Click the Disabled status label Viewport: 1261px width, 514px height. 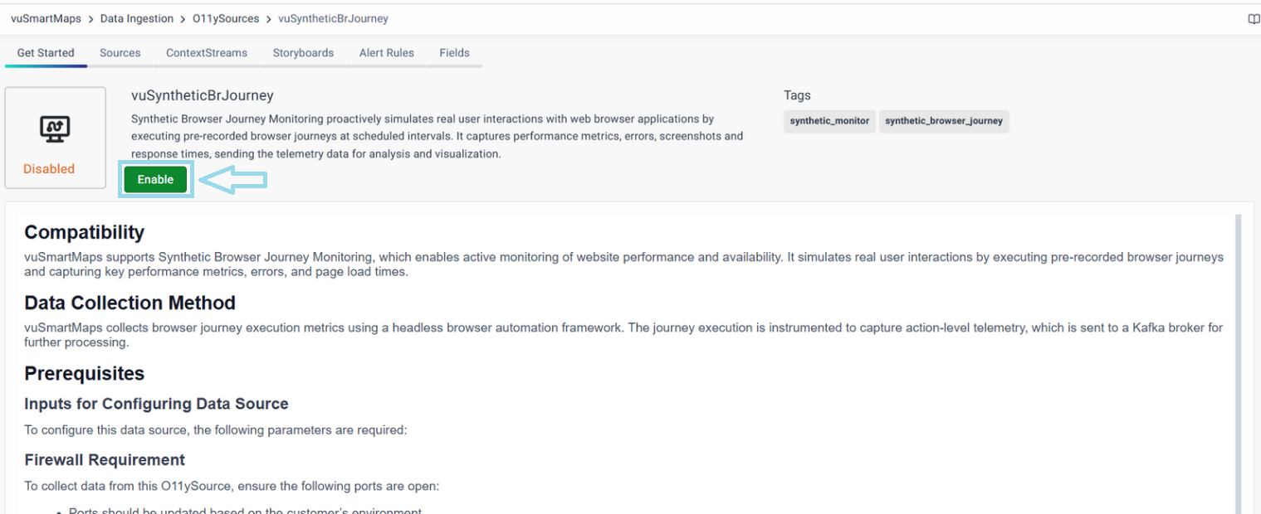coord(49,169)
